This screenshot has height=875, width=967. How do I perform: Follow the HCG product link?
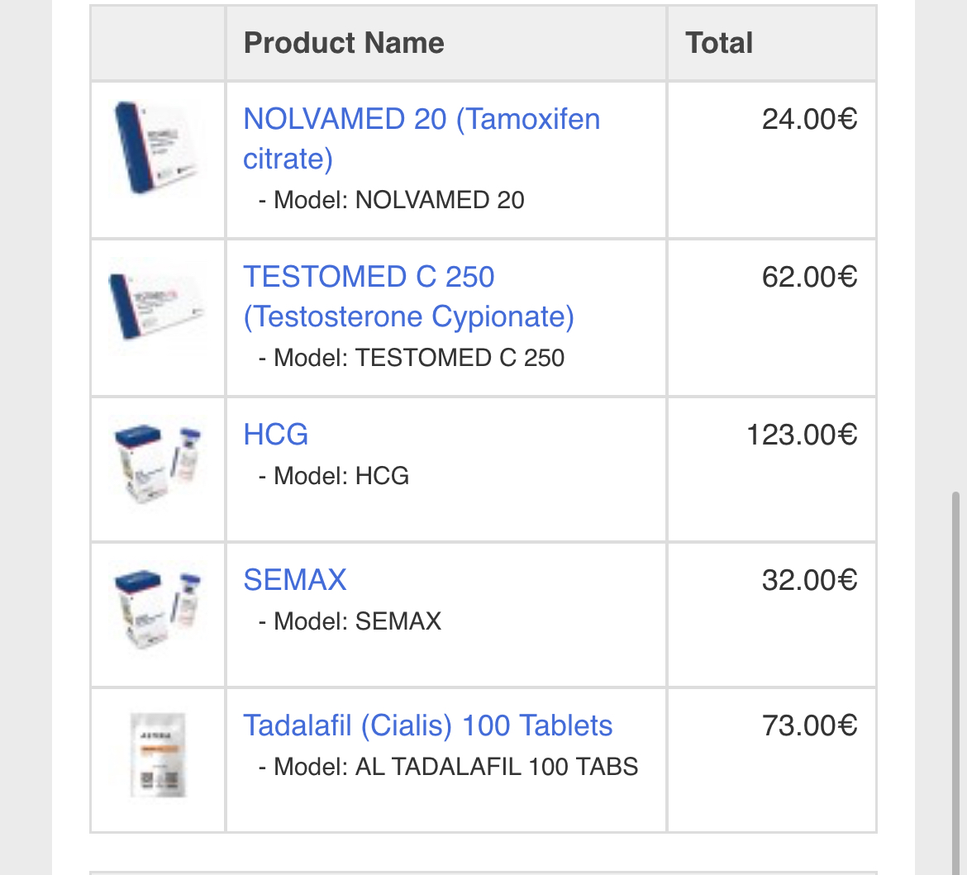(276, 435)
